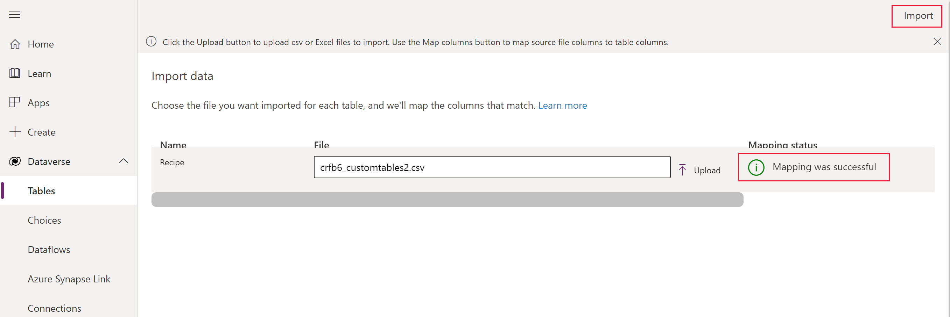Viewport: 950px width, 317px height.
Task: Click the Create plus icon
Action: pyautogui.click(x=15, y=132)
